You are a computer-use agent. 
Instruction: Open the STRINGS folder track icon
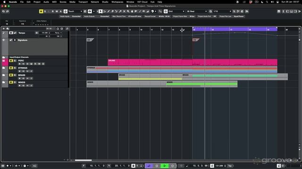tap(4, 68)
